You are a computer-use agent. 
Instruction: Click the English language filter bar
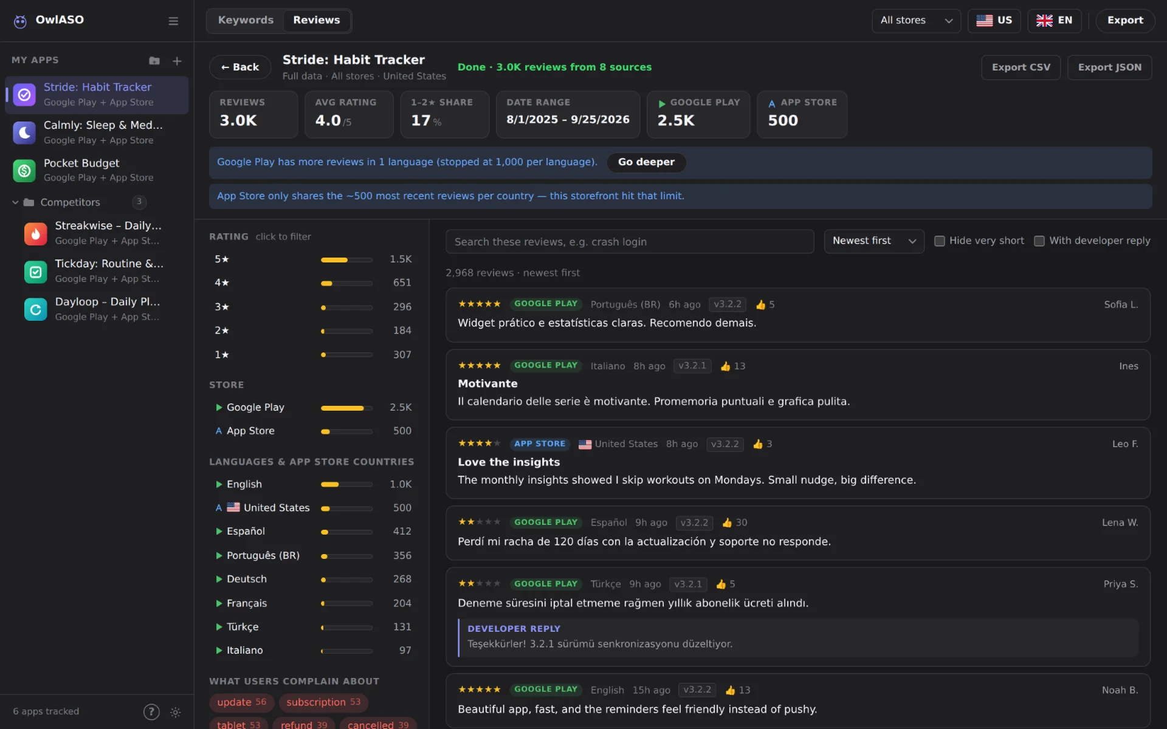[346, 485]
